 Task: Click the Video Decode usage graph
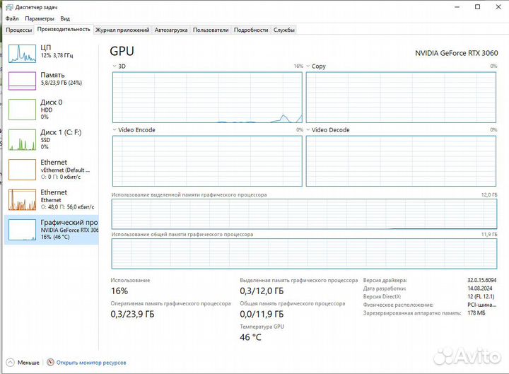pos(401,161)
